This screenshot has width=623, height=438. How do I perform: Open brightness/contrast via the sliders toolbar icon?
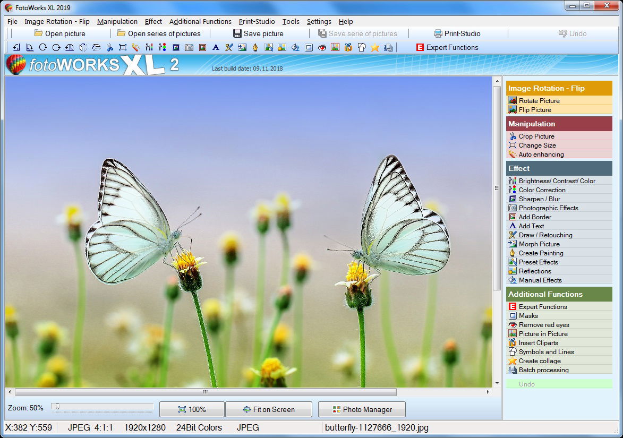point(149,48)
